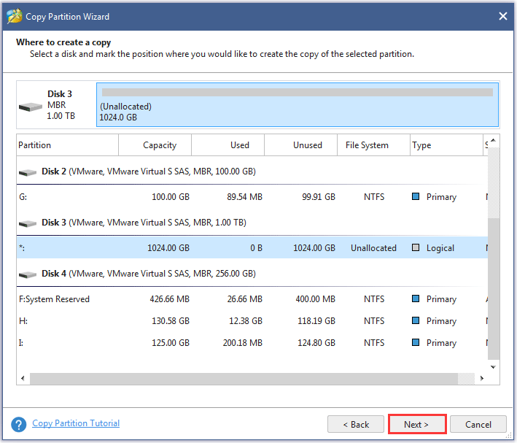Screen dimensions: 517x443
Task: Click the 1024.00 GB capacity cell
Action: (x=168, y=248)
